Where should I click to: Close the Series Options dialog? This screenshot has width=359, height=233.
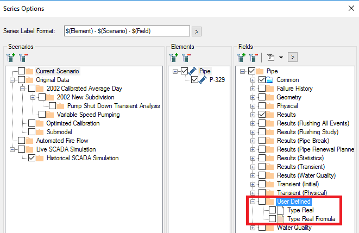point(351,9)
